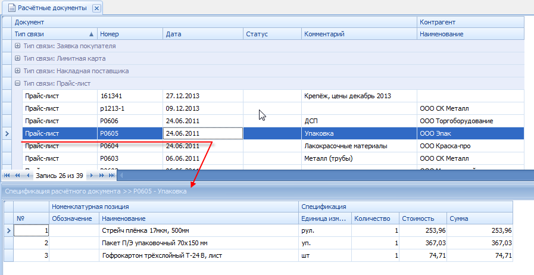The height and width of the screenshot is (275, 534).
Task: Go to last record in navigator
Action: click(x=111, y=176)
